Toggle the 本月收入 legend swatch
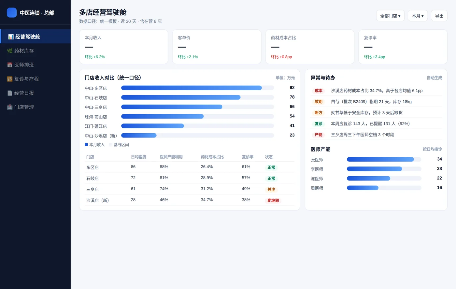Image resolution: width=456 pixels, height=289 pixels. (x=86, y=144)
